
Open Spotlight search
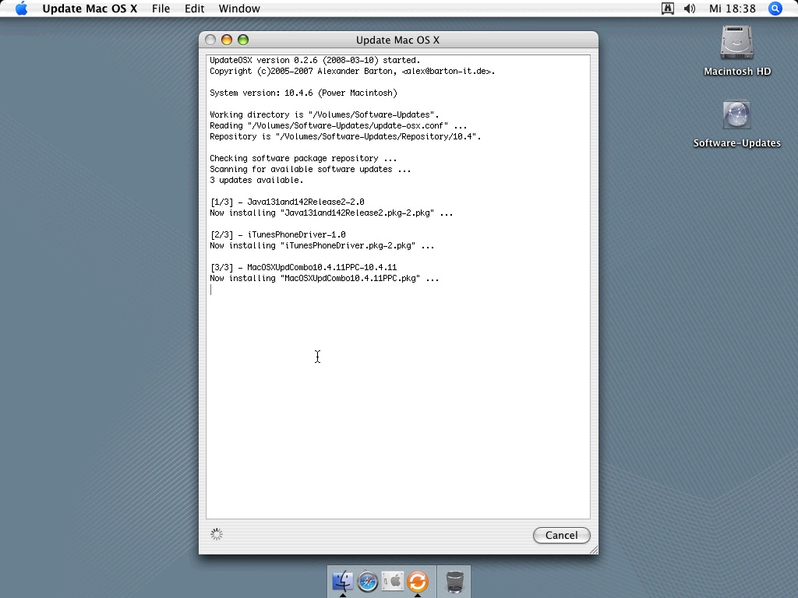pos(775,9)
